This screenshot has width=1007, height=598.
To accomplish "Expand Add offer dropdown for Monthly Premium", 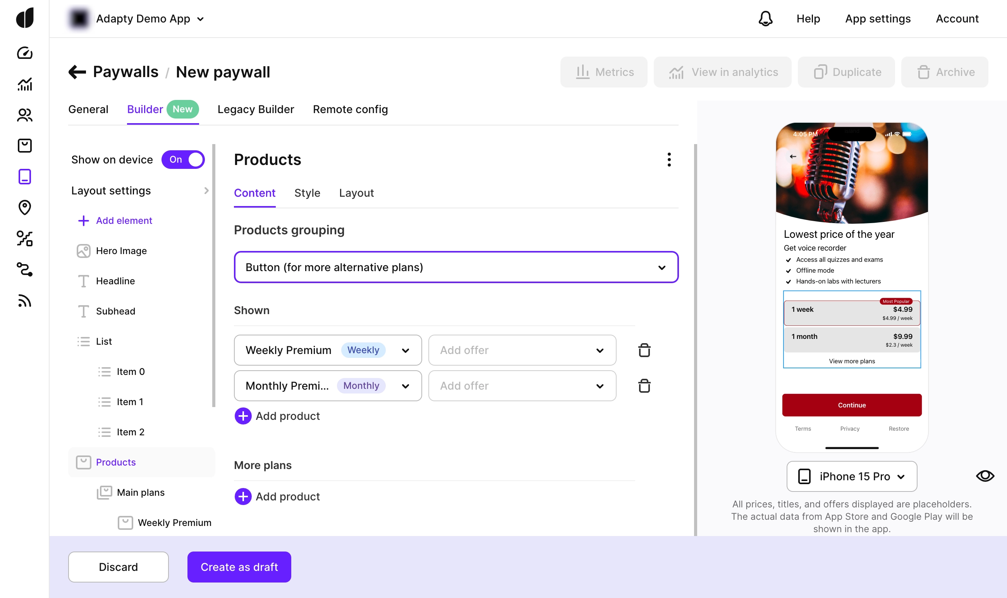I will point(522,386).
